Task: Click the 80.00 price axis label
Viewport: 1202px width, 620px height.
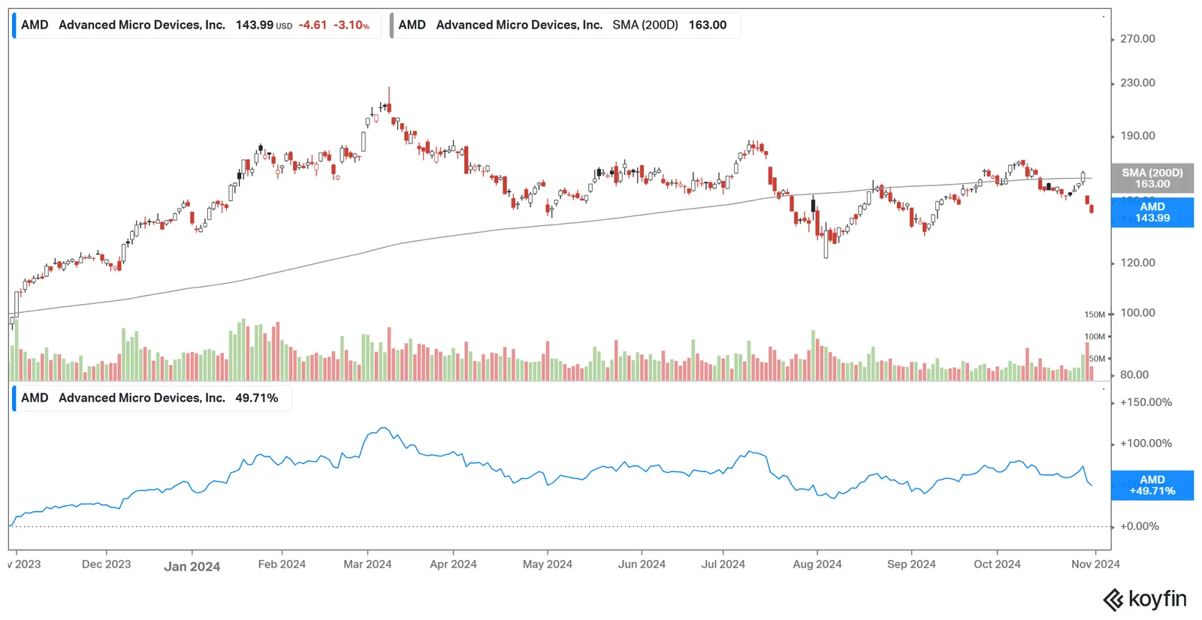Action: (1134, 375)
